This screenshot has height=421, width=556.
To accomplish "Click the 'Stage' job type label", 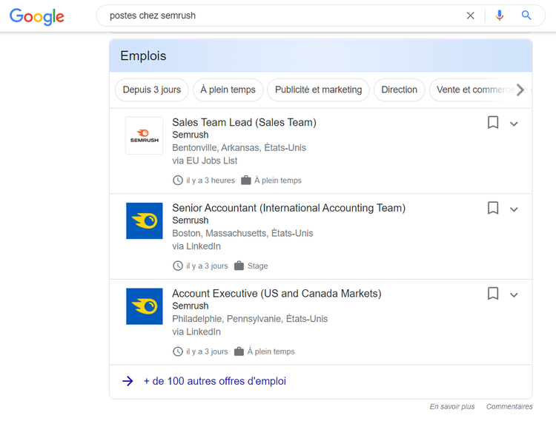I will [257, 266].
